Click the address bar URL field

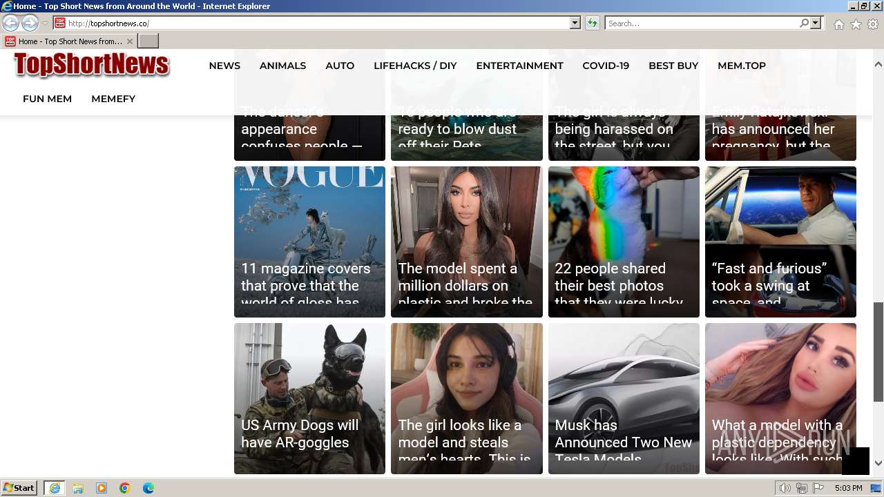pyautogui.click(x=318, y=23)
